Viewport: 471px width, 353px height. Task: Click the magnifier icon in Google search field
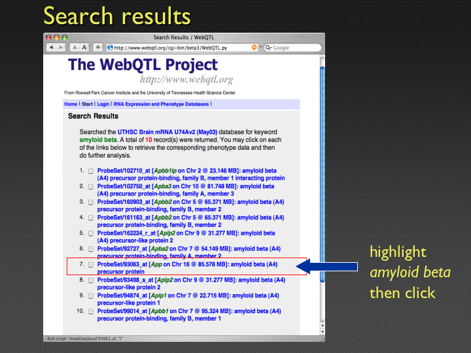(267, 48)
